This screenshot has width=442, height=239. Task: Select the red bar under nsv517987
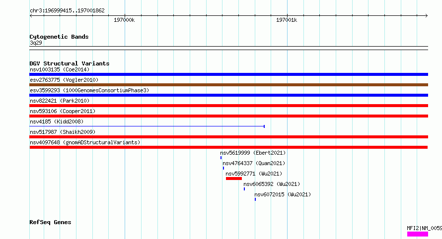228,137
